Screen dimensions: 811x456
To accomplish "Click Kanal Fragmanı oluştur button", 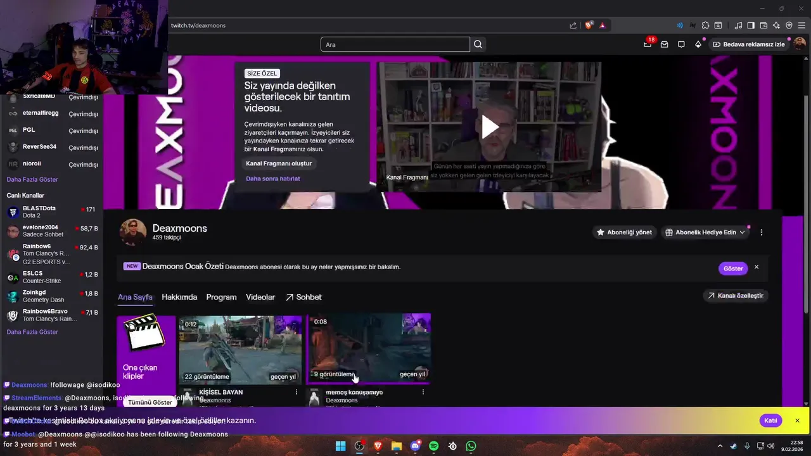I will tap(279, 163).
